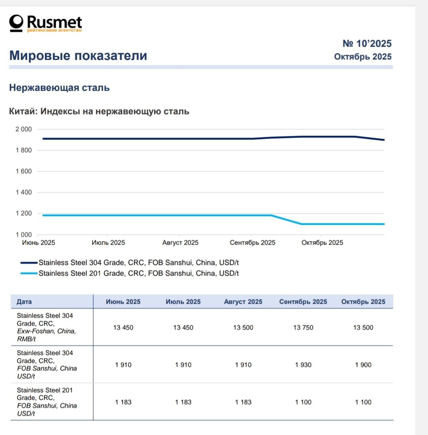The height and width of the screenshot is (435, 428).
Task: Click light blue legend line for 201 Grade
Action: 29,273
